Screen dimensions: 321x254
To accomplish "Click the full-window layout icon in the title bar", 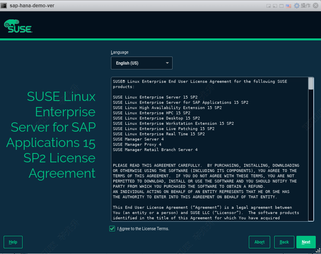I will (281, 6).
